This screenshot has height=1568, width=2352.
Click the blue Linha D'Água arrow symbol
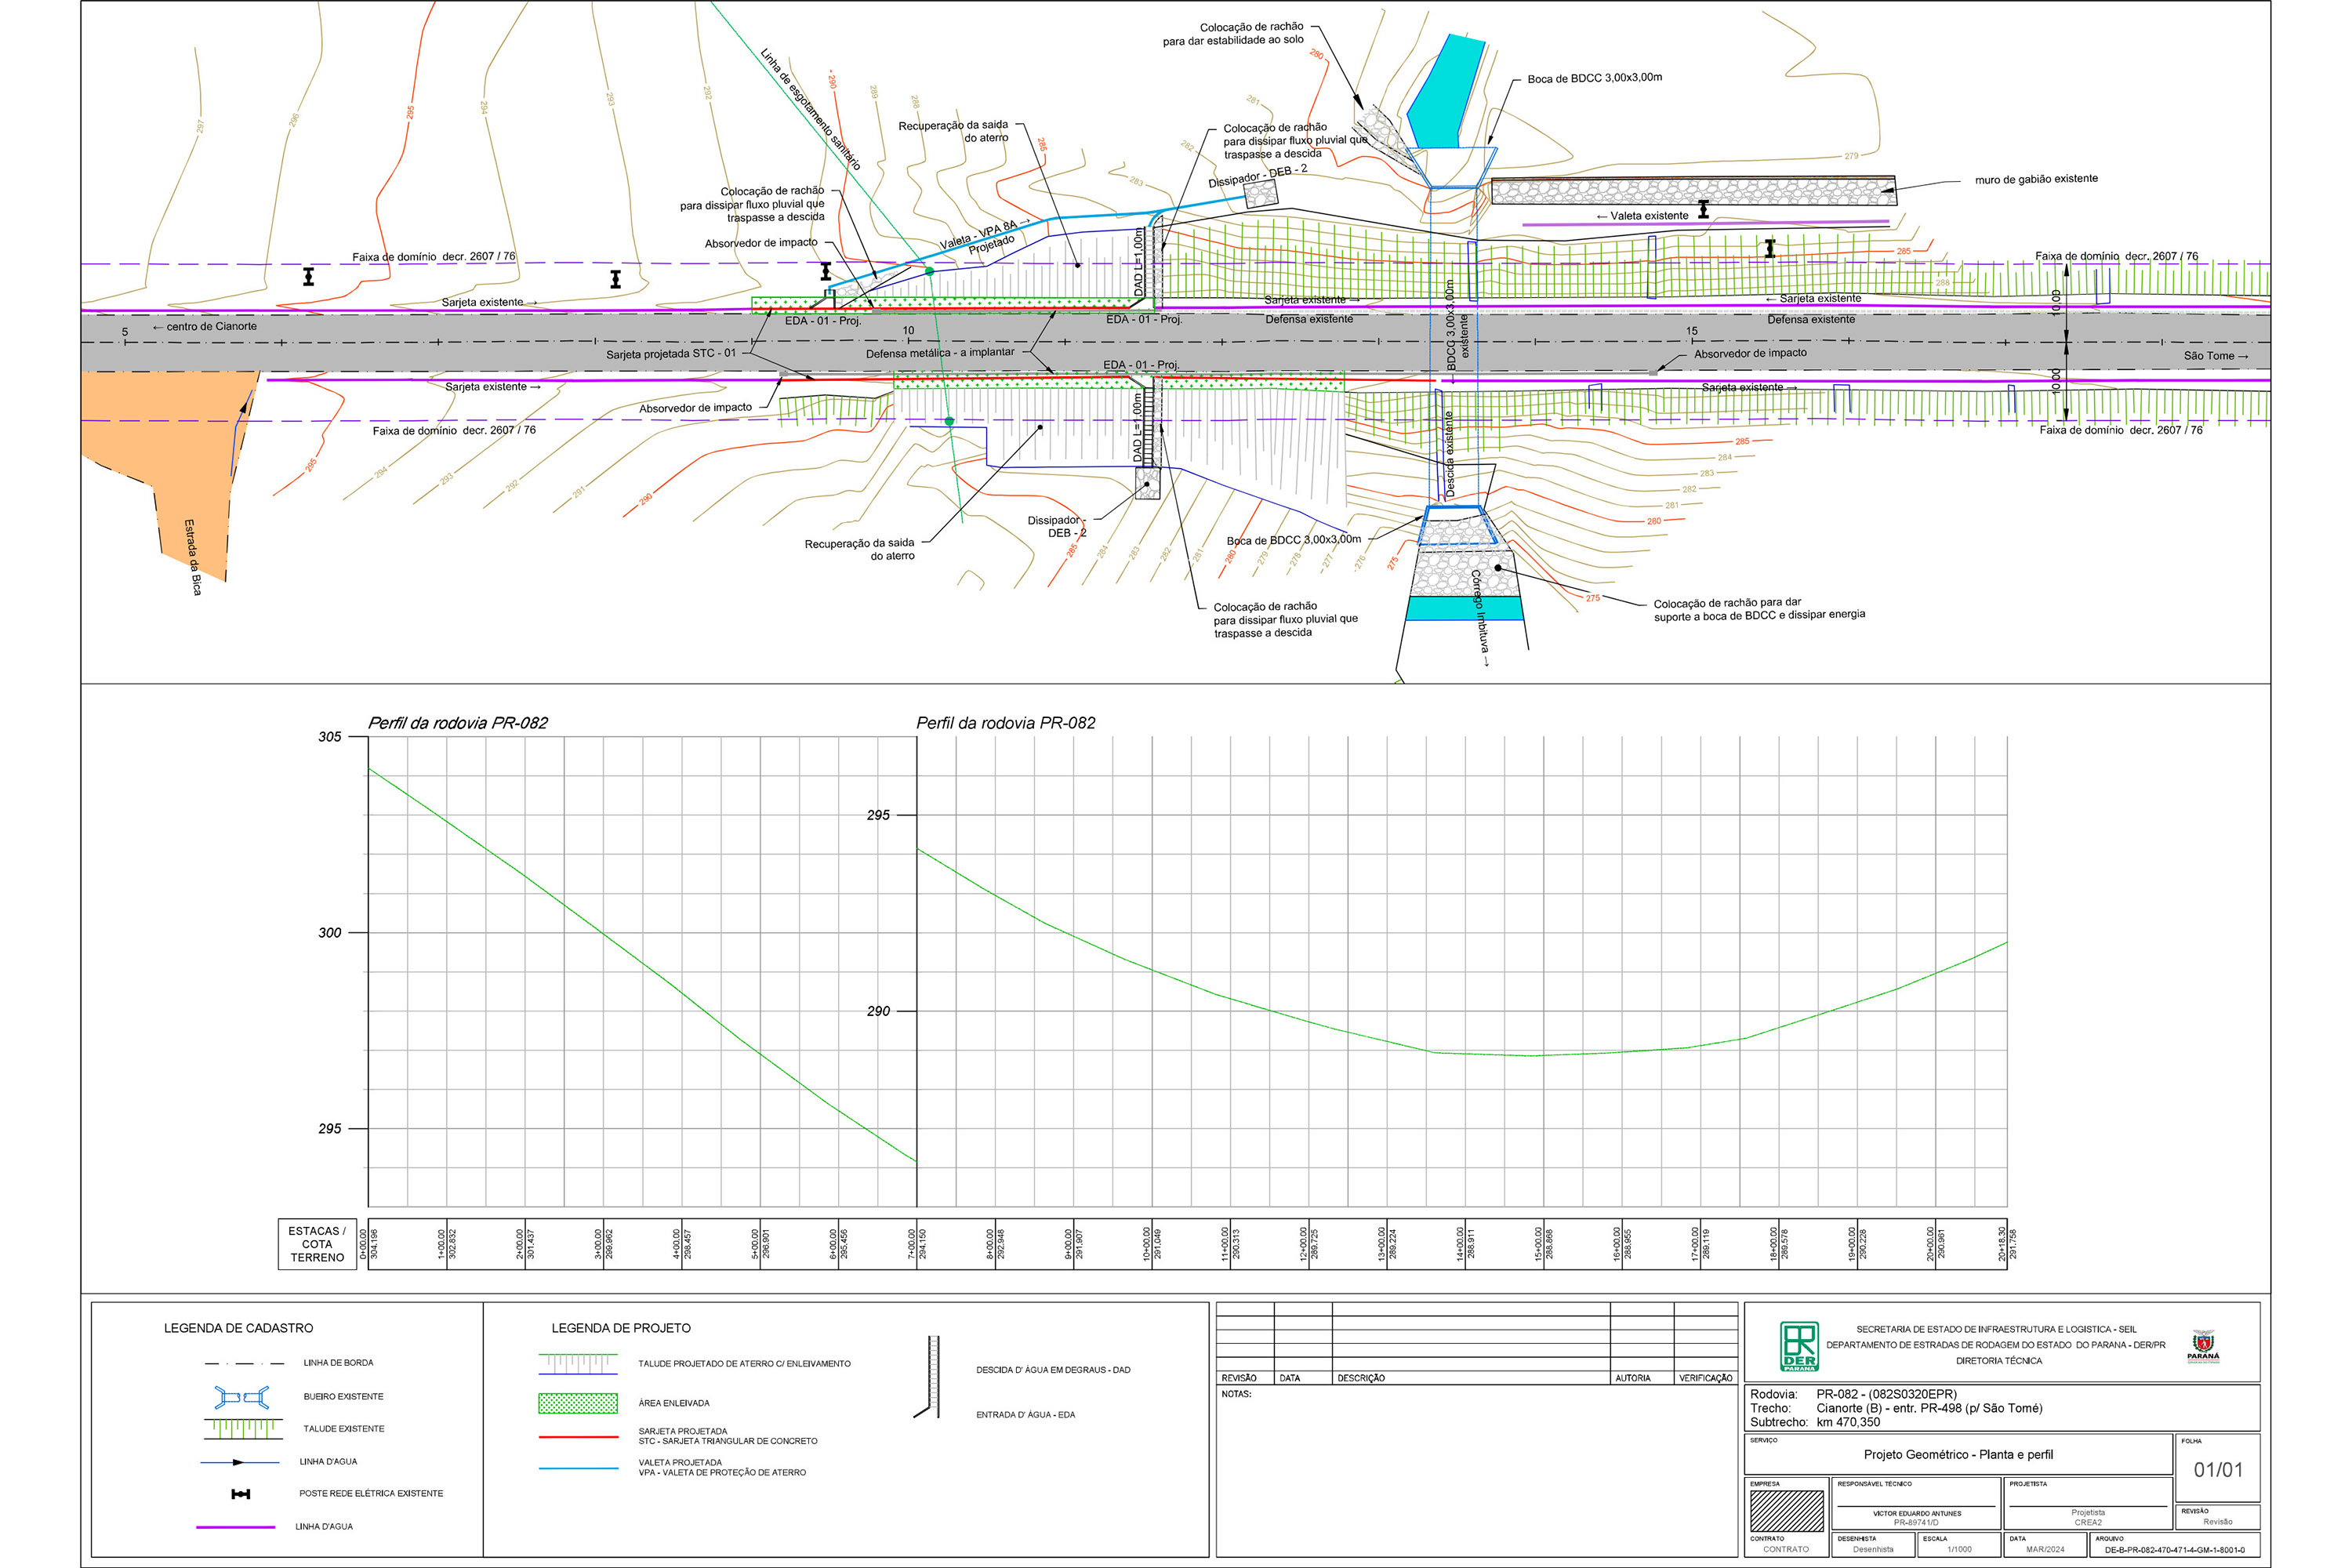tap(239, 1462)
